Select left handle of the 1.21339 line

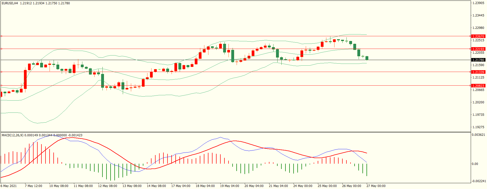tap(1, 72)
